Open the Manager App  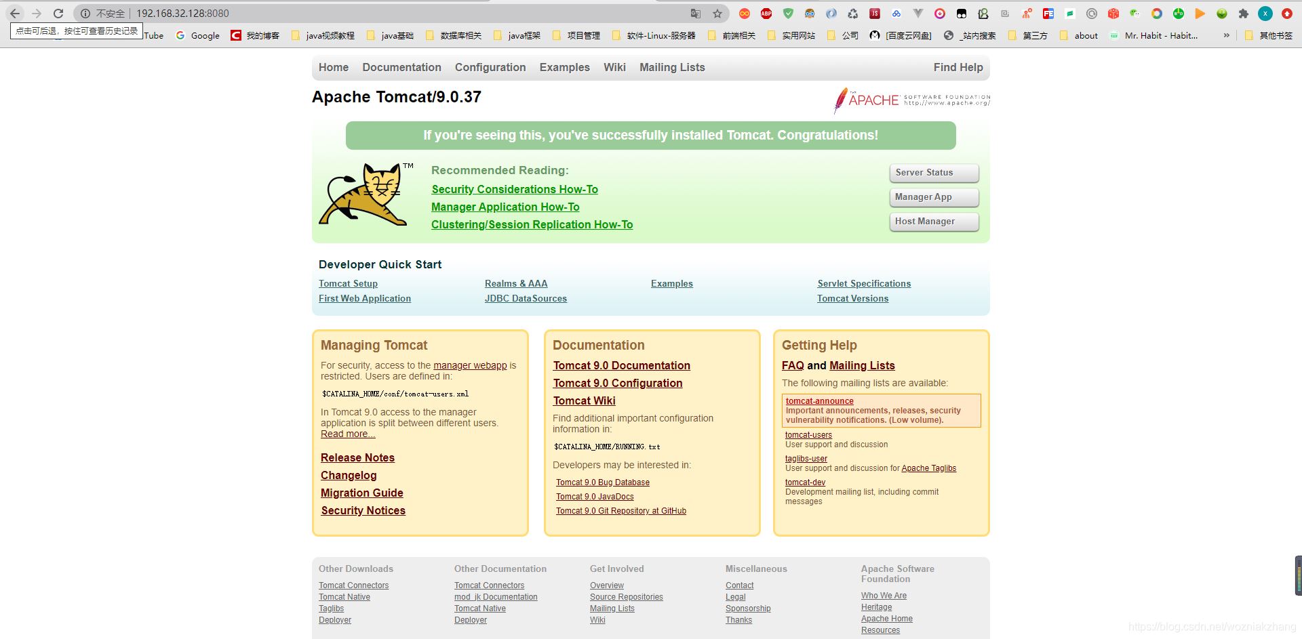[934, 197]
